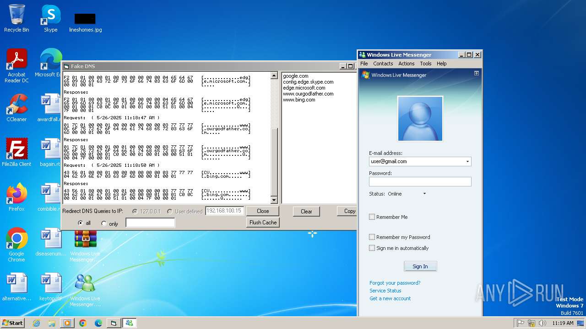The image size is (586, 329).
Task: Click the Action Center flag tray icon
Action: tap(521, 323)
